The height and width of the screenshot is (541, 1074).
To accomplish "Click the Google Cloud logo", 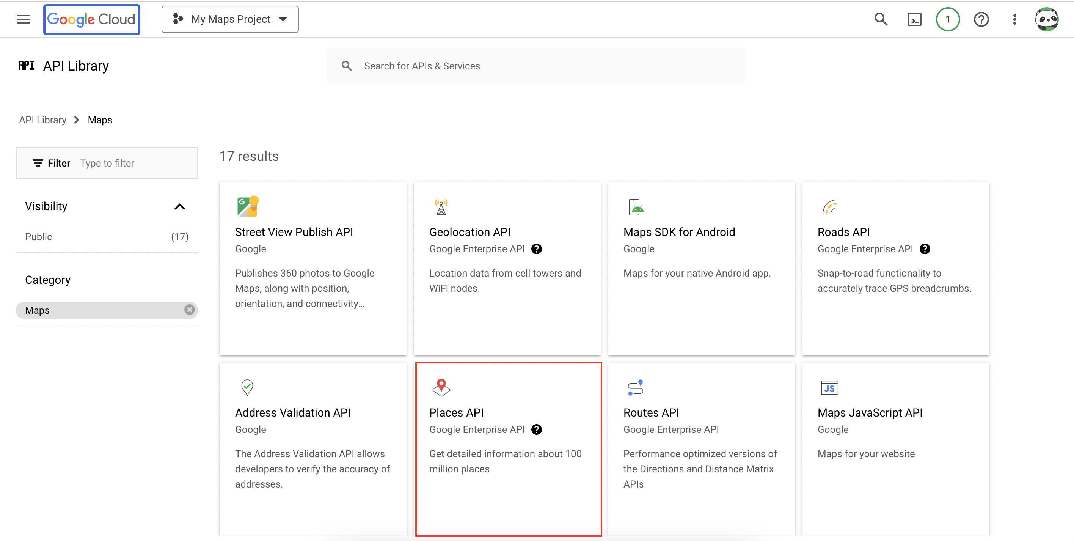I will point(91,19).
